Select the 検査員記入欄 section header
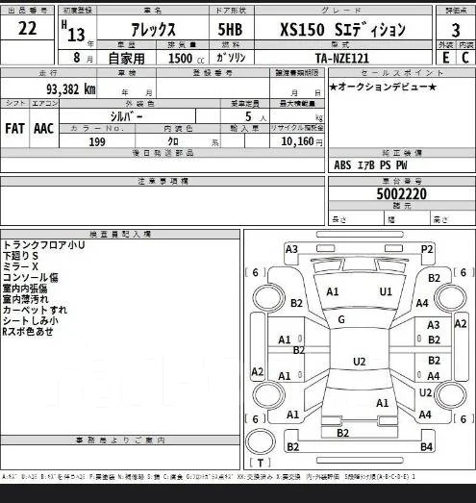This screenshot has height=503, width=476. [120, 234]
